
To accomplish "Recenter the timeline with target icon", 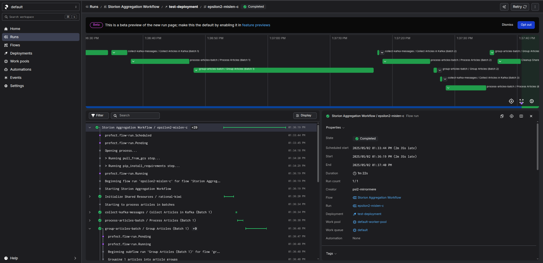I will 511,101.
